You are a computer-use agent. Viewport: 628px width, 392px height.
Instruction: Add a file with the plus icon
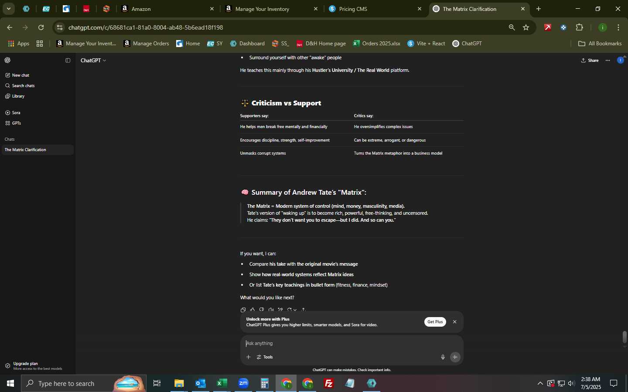248,357
